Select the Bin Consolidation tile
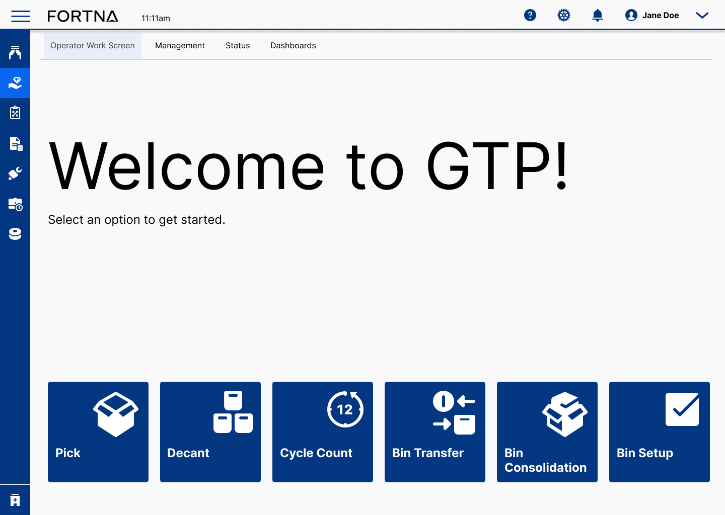This screenshot has height=515, width=725. [547, 432]
